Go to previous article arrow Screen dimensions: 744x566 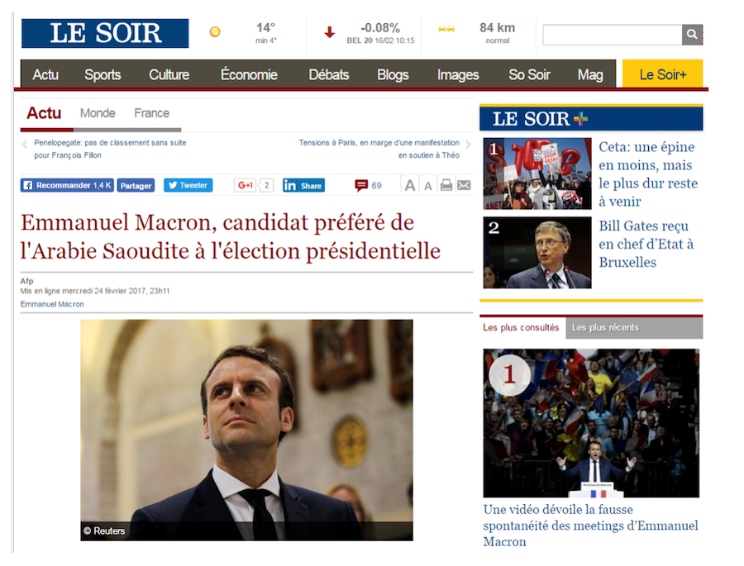pyautogui.click(x=25, y=145)
